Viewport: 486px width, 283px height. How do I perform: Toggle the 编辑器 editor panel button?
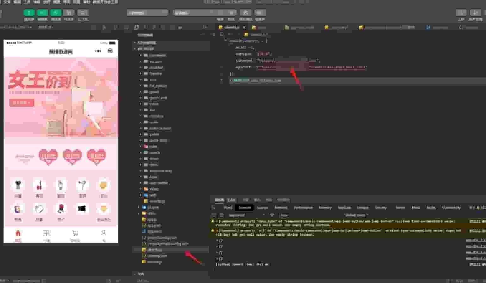(42, 13)
